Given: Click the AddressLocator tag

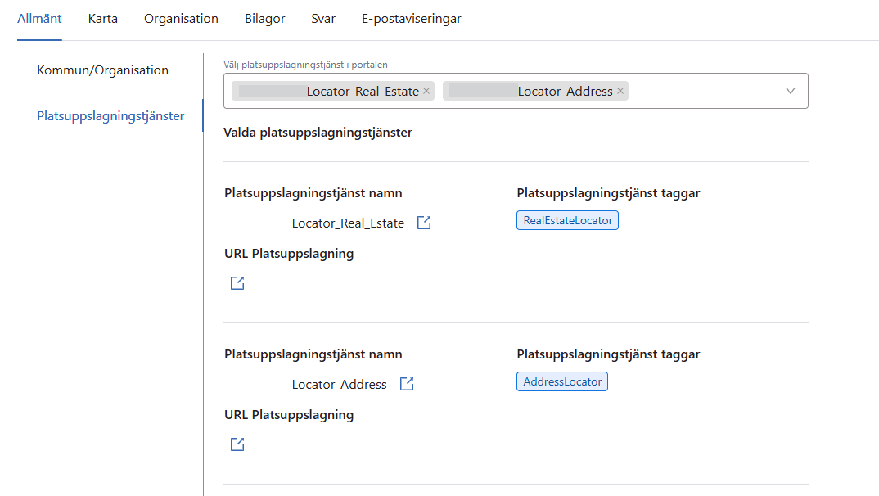Looking at the screenshot, I should click(562, 381).
